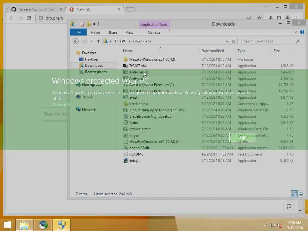Image resolution: width=308 pixels, height=231 pixels.
Task: Sort by Date modified column
Action: tap(213, 51)
